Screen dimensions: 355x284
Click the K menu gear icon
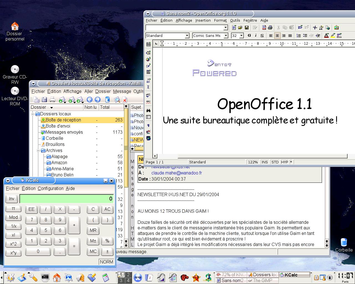click(11, 277)
